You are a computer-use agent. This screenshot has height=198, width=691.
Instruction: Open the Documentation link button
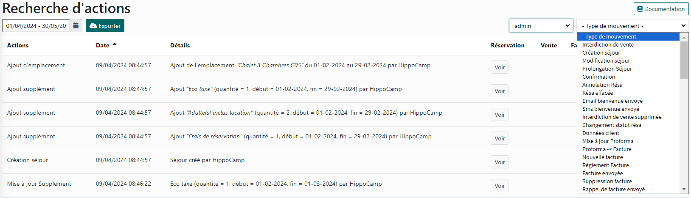[661, 9]
